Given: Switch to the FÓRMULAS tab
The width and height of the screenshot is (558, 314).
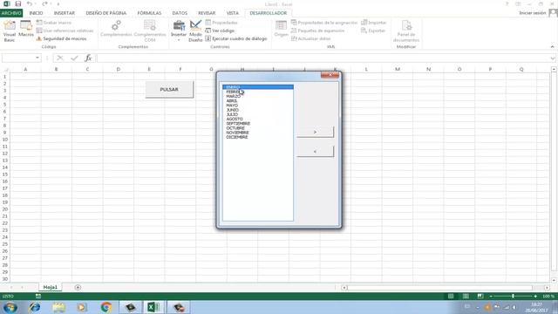Looking at the screenshot, I should pos(149,13).
